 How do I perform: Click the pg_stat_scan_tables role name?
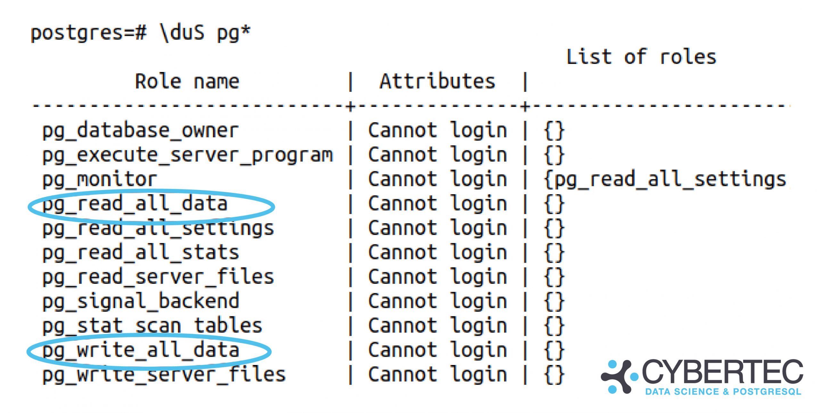[152, 326]
